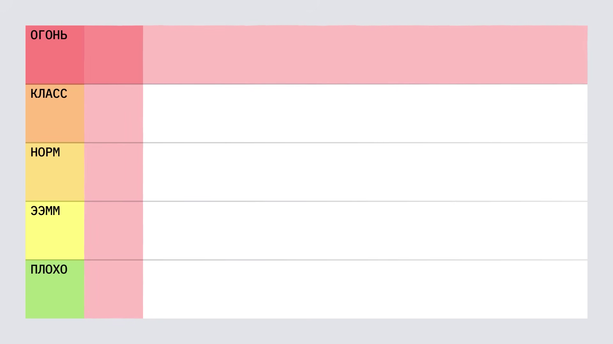The width and height of the screenshot is (613, 344).
Task: Click the white КЛАСС row area
Action: [365, 113]
